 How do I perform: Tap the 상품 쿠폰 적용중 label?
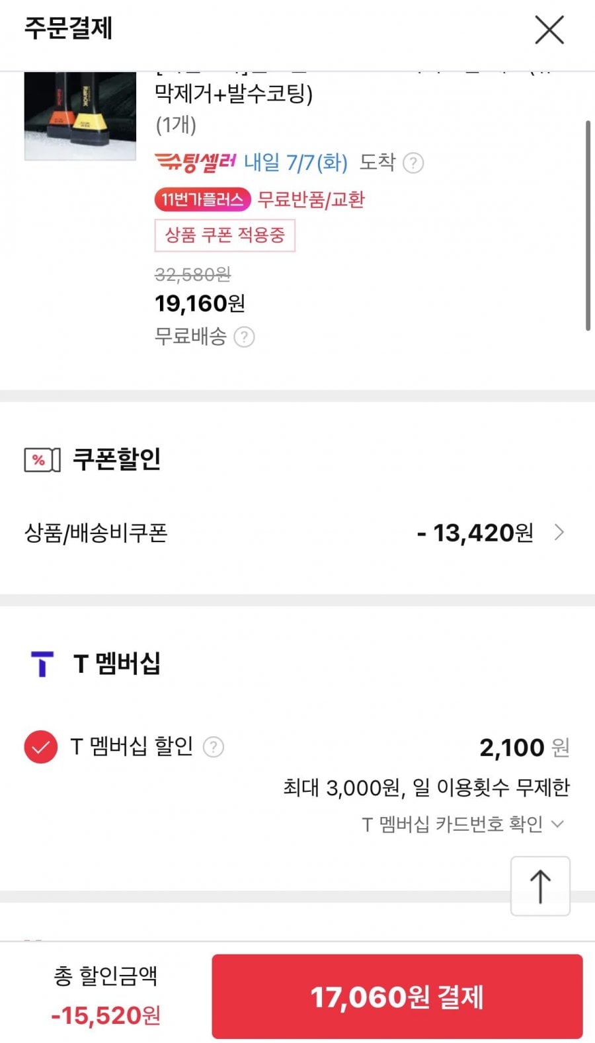click(x=225, y=235)
